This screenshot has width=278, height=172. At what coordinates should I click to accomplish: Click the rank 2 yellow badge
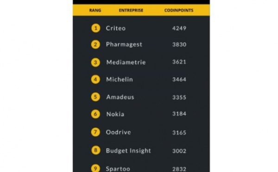pyautogui.click(x=95, y=44)
